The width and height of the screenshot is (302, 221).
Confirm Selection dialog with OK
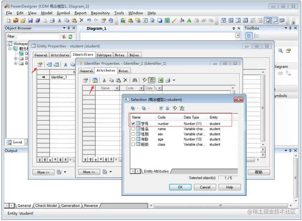(x=180, y=187)
